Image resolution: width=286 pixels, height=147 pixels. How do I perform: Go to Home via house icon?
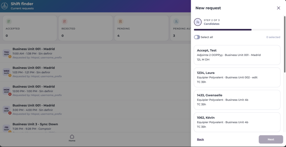[x=72, y=137]
